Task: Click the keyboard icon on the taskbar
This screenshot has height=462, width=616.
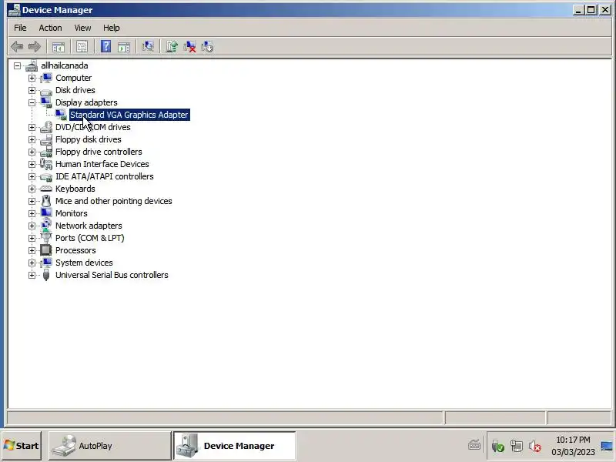Action: [474, 445]
